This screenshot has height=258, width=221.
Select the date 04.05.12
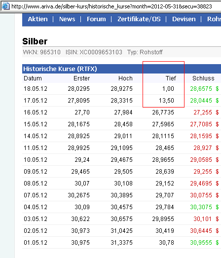click(x=36, y=207)
